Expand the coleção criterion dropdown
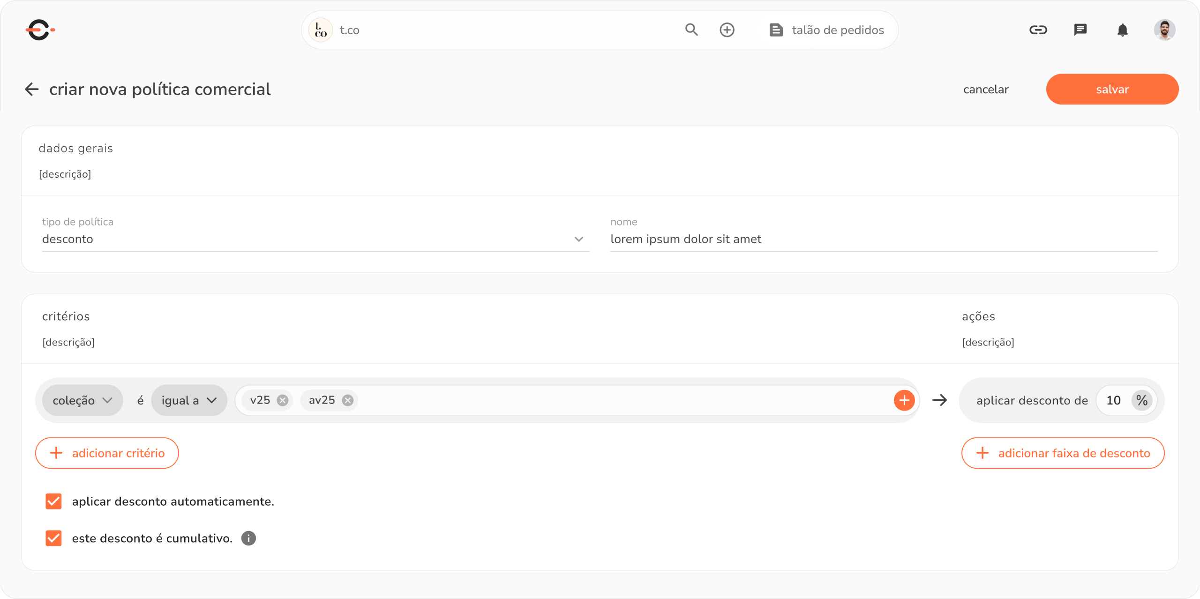 coord(82,400)
